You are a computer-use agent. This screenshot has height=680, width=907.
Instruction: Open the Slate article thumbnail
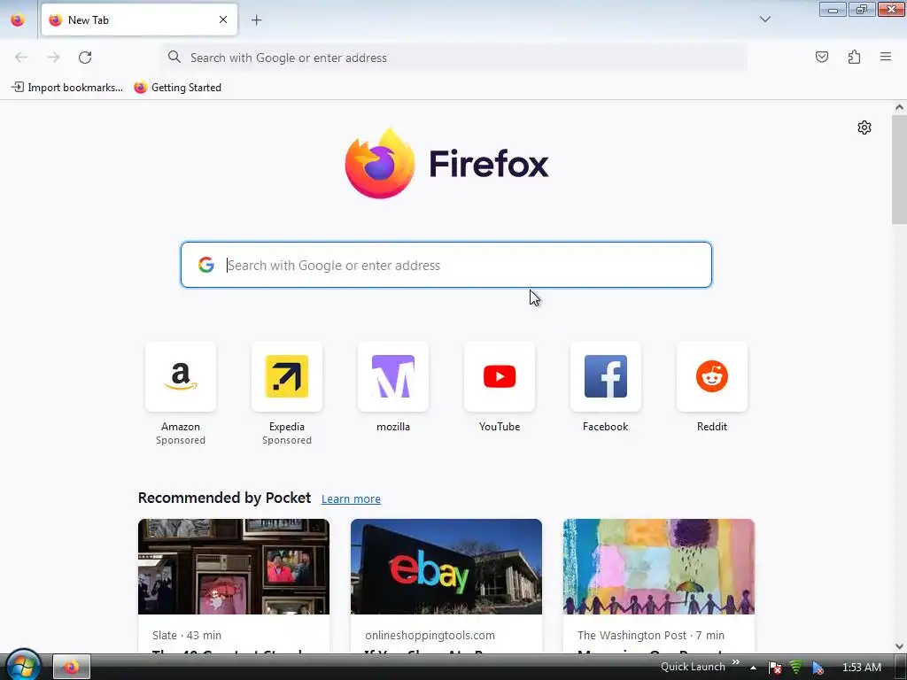click(x=234, y=567)
